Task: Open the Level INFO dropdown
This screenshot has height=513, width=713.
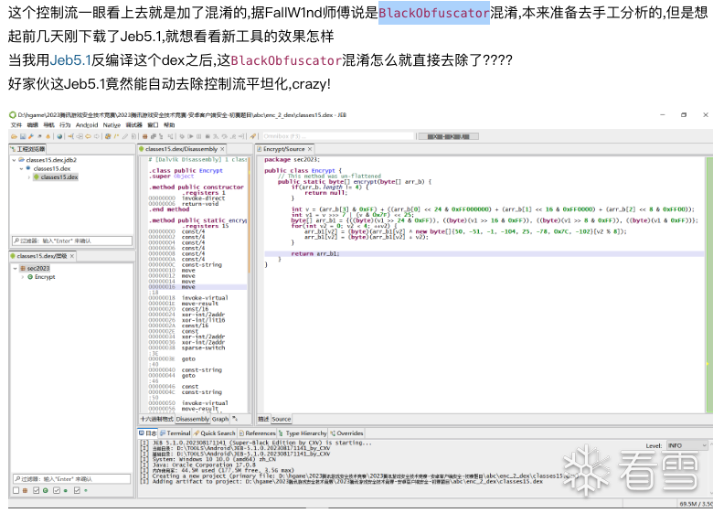Action: 686,445
